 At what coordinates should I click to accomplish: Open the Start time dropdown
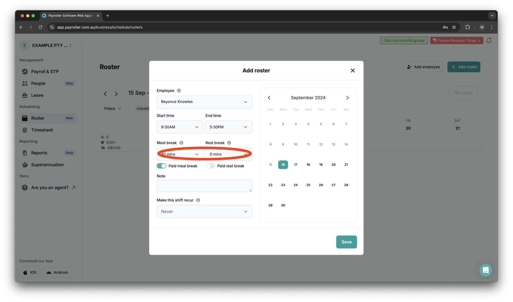[x=180, y=127]
